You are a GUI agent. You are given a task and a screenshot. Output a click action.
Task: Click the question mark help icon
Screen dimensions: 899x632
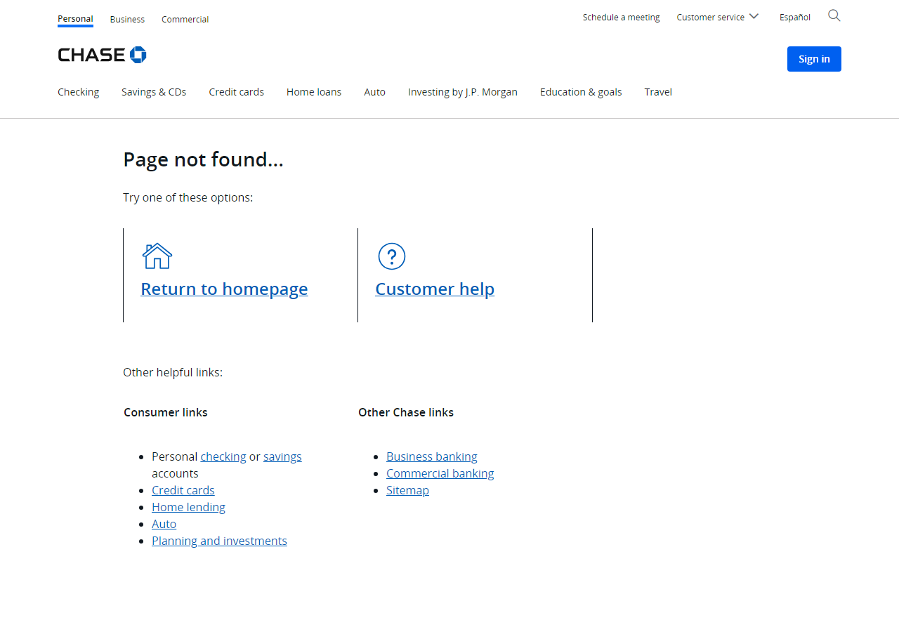point(392,256)
